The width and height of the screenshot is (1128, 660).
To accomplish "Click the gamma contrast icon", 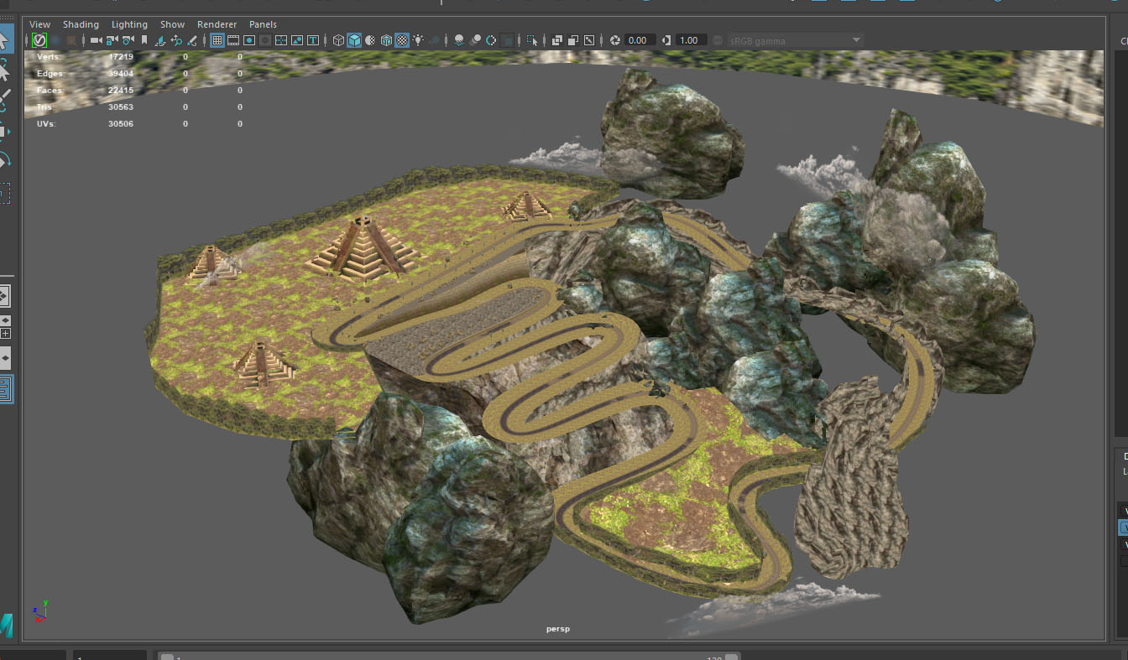I will tap(666, 40).
